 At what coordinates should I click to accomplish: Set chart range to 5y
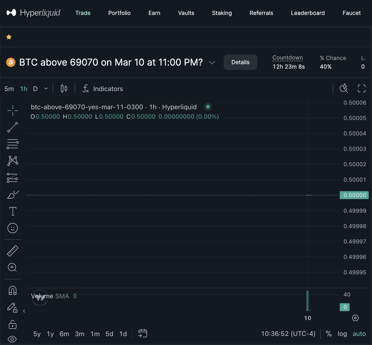37,334
